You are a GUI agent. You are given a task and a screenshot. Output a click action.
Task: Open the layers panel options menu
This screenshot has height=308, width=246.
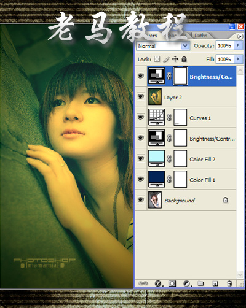coord(240,37)
